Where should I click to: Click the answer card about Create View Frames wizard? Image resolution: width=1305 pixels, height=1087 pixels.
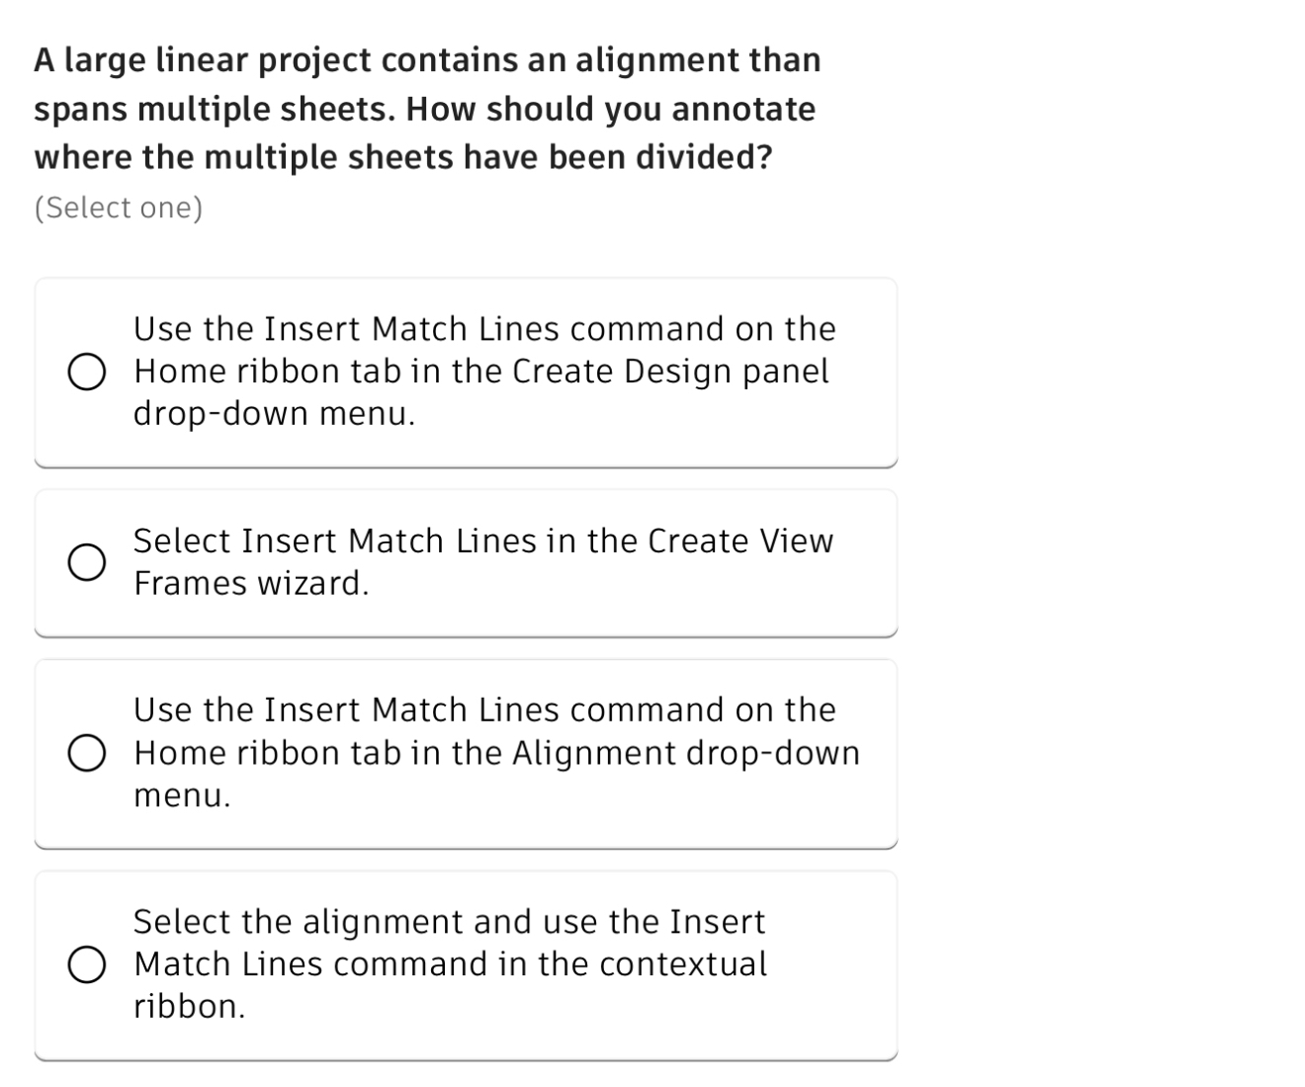pos(465,561)
